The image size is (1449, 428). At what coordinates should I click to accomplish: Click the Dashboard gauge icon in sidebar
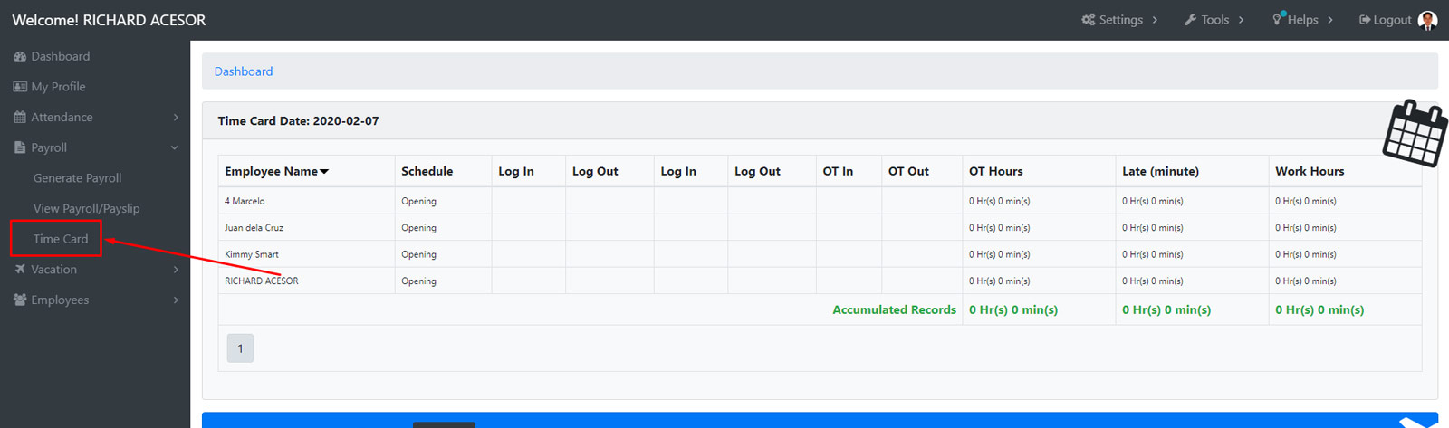pos(20,56)
